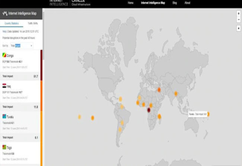
Task: Select the orange marker off East Africa's coast
Action: tap(160, 117)
